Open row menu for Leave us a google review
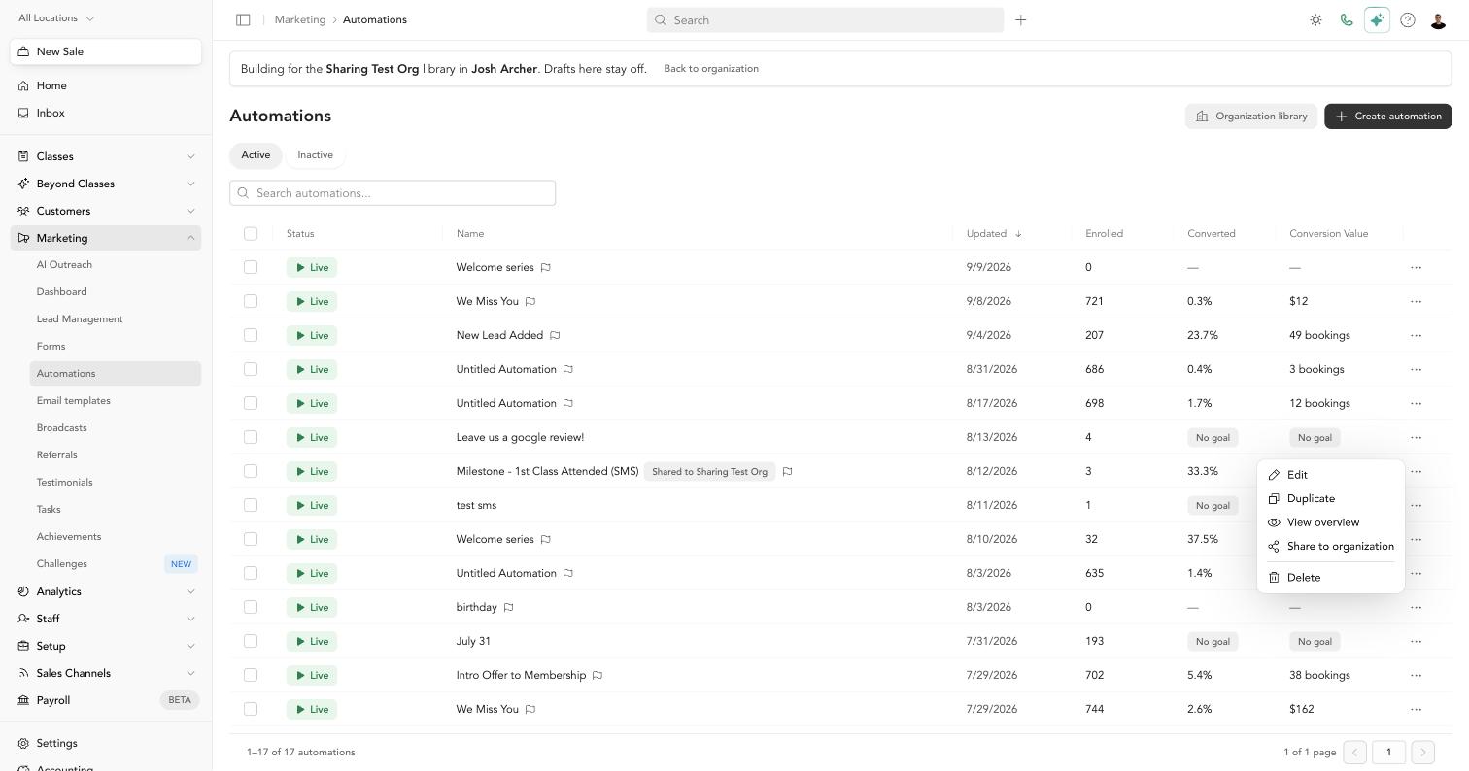Screen dimensions: 1469x771 1416,437
